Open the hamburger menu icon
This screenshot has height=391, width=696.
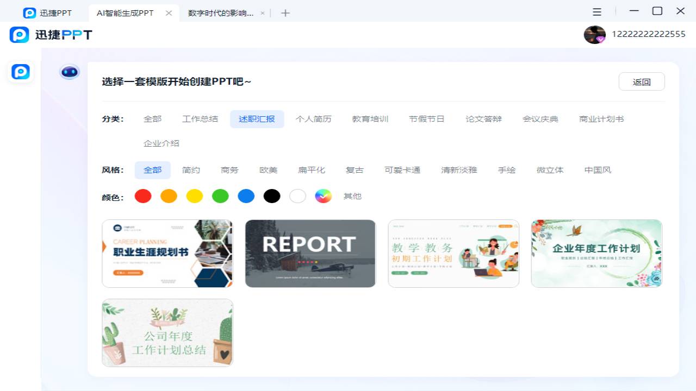(x=596, y=11)
